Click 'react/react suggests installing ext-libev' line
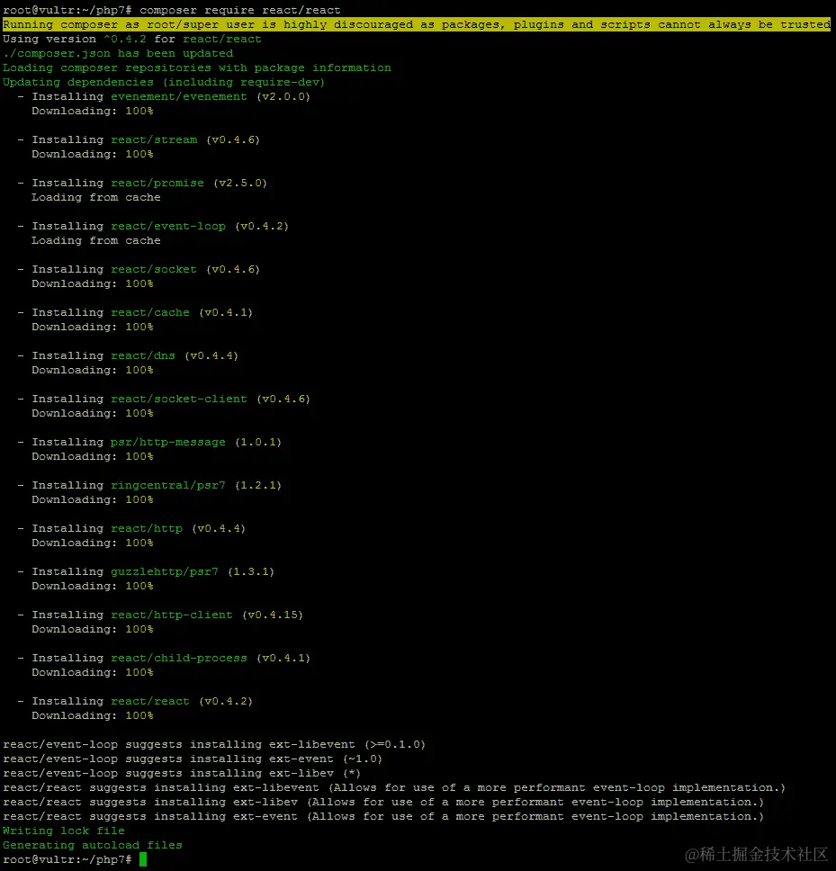The image size is (836, 871). tap(383, 802)
